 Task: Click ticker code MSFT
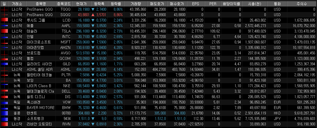point(66,42)
